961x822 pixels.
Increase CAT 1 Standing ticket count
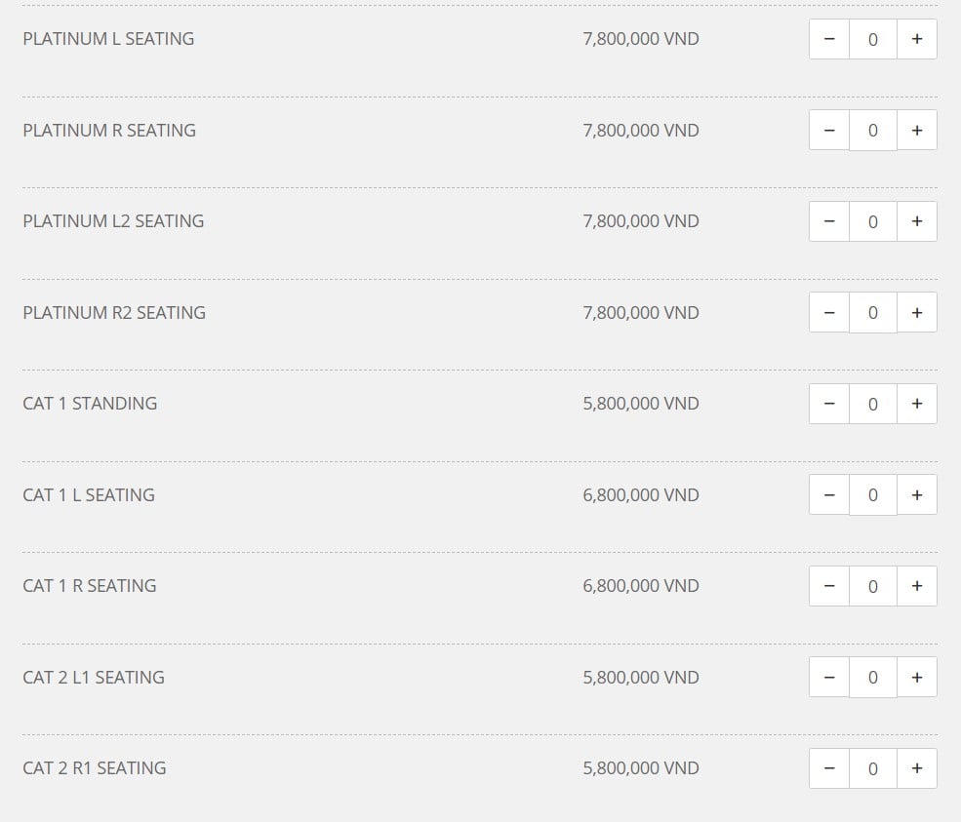point(917,404)
